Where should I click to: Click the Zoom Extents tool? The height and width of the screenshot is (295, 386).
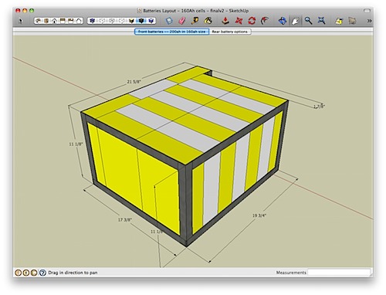coord(321,21)
